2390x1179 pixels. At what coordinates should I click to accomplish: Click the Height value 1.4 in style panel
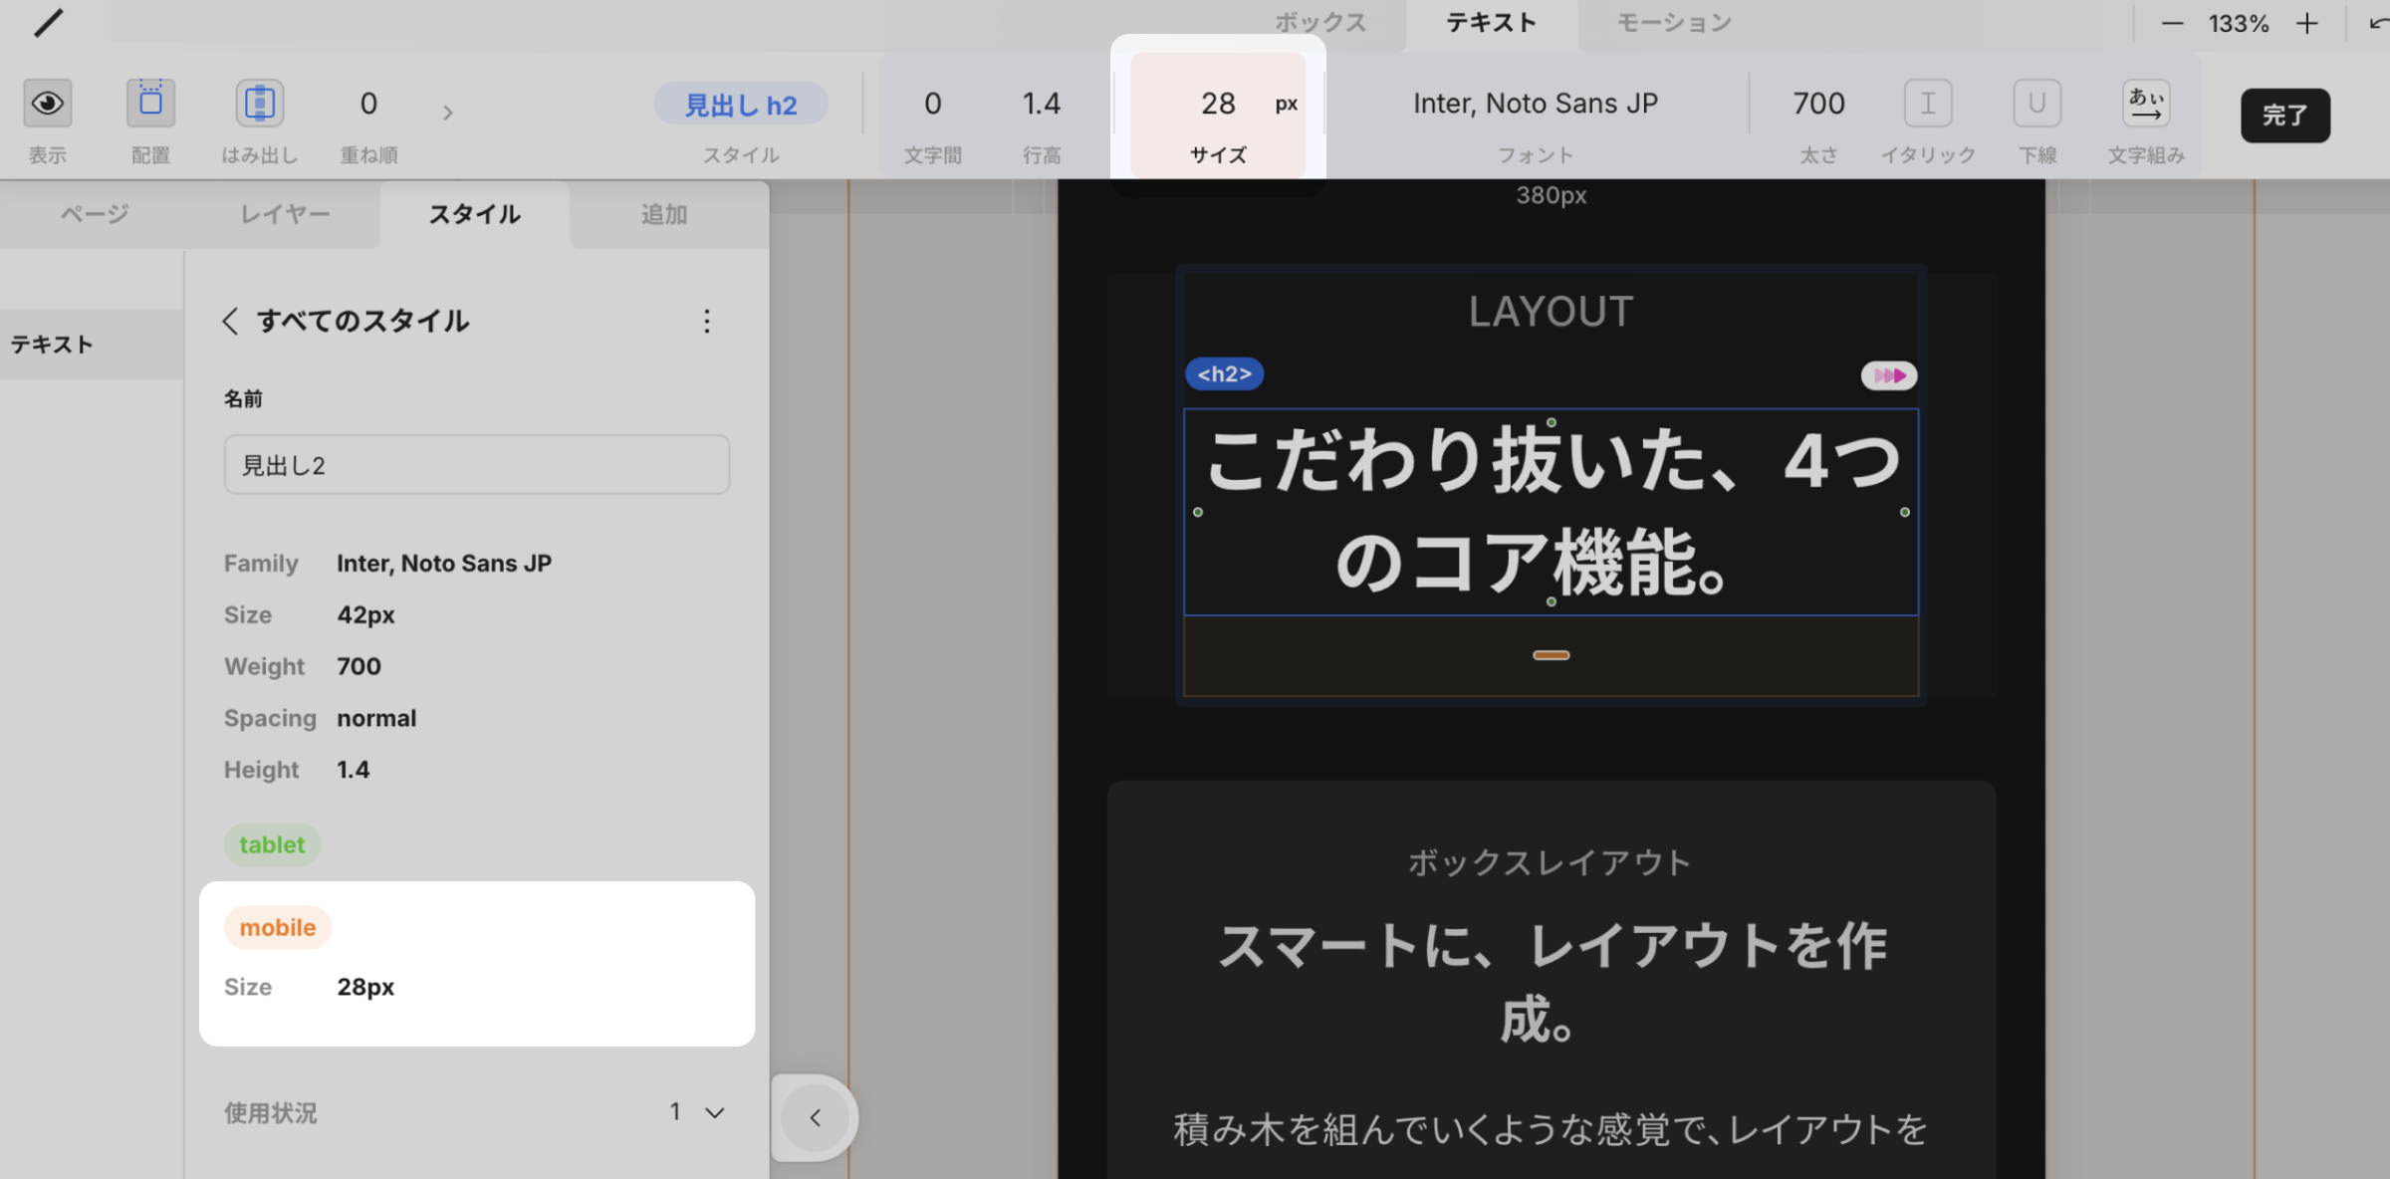(x=354, y=770)
